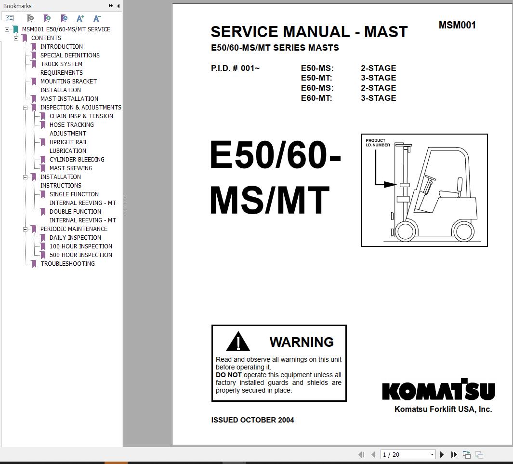Open the page number dropdown showing 1/20
This screenshot has height=464, width=513.
(x=432, y=454)
